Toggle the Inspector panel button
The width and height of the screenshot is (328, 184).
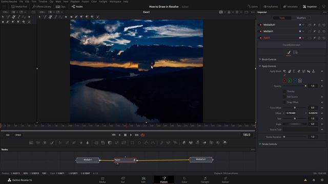310,7
